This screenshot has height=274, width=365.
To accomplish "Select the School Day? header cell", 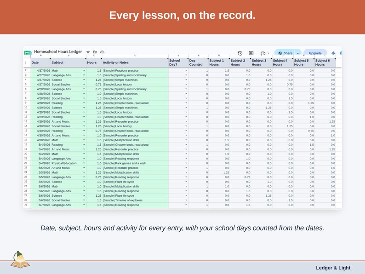I will click(178, 63).
